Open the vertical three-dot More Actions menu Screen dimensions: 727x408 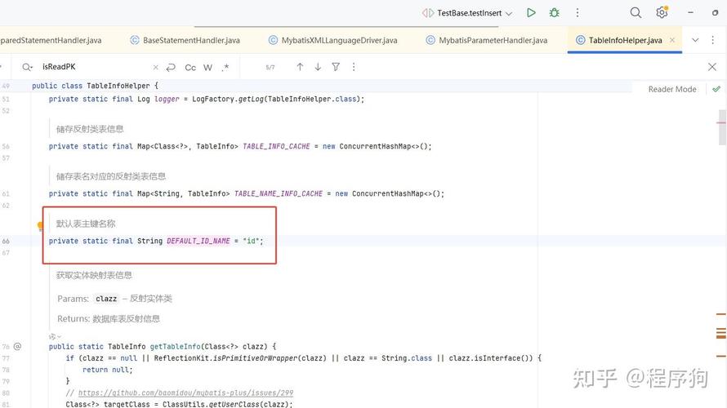coord(578,13)
